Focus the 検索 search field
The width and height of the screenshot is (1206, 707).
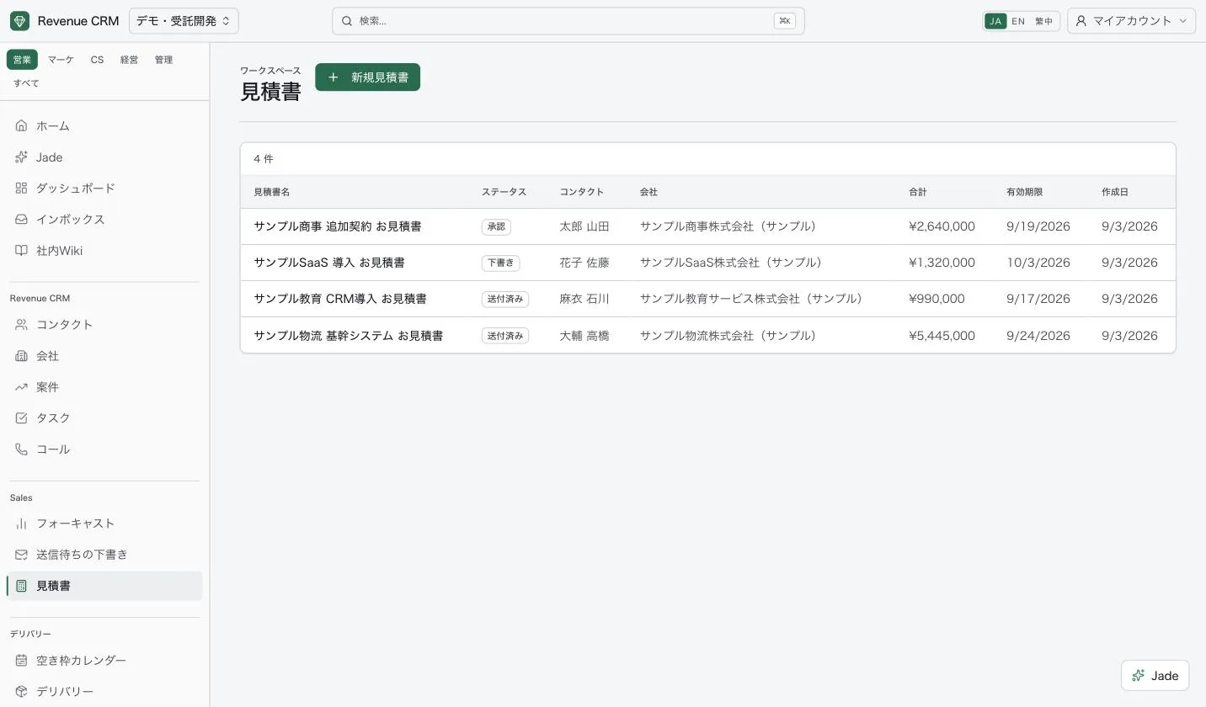[x=568, y=21]
